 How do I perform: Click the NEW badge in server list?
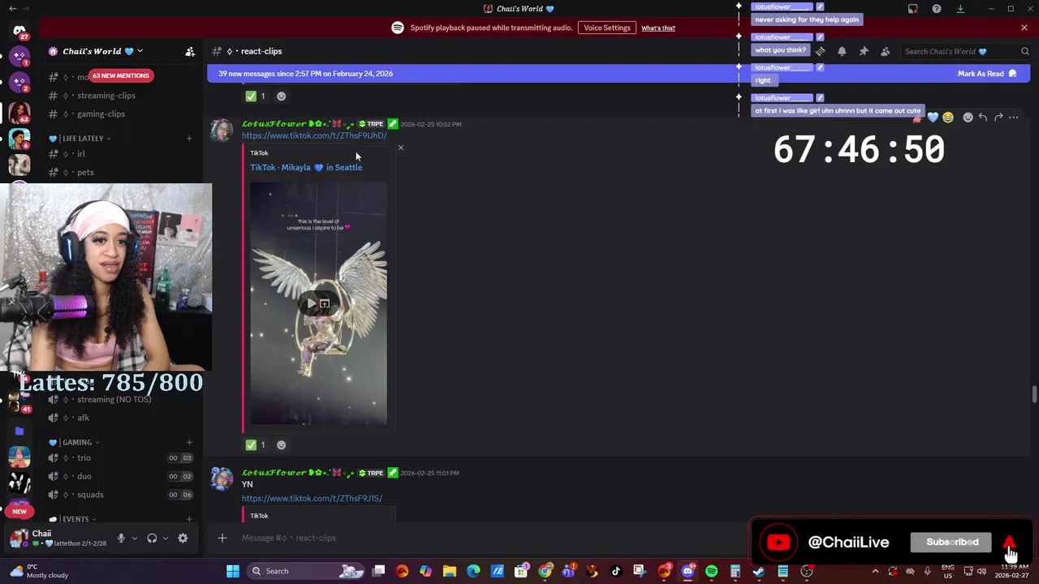19,512
